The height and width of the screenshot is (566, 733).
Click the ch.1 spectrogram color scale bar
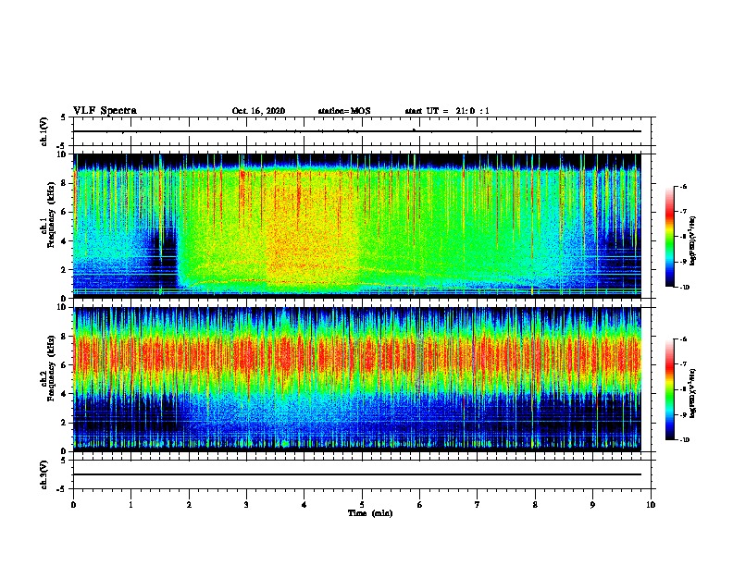(x=669, y=237)
